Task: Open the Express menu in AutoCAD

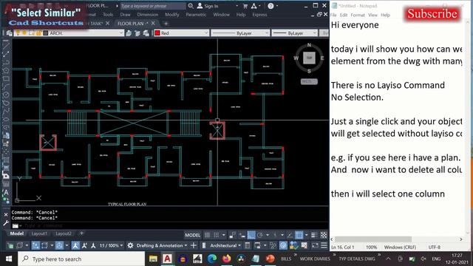Action: pyautogui.click(x=259, y=15)
